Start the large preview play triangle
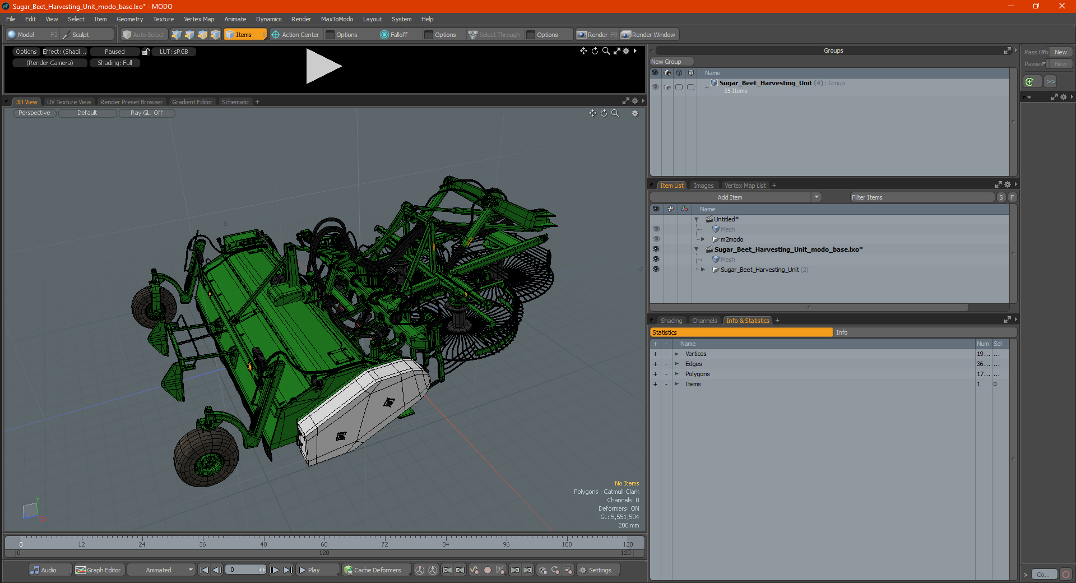Image resolution: width=1076 pixels, height=583 pixels. click(x=323, y=66)
